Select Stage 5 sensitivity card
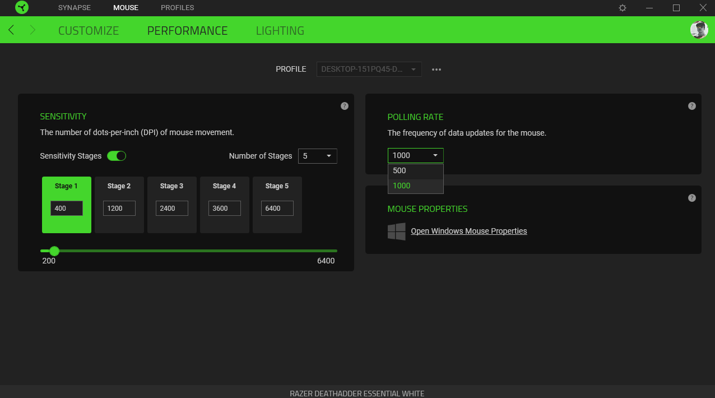The height and width of the screenshot is (398, 715). (x=277, y=205)
